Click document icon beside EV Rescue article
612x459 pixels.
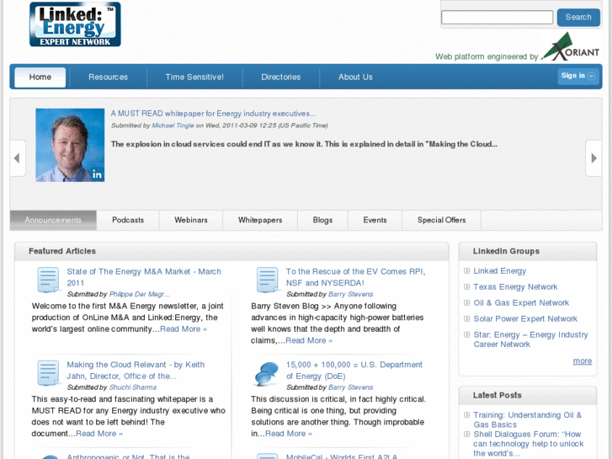click(x=268, y=280)
